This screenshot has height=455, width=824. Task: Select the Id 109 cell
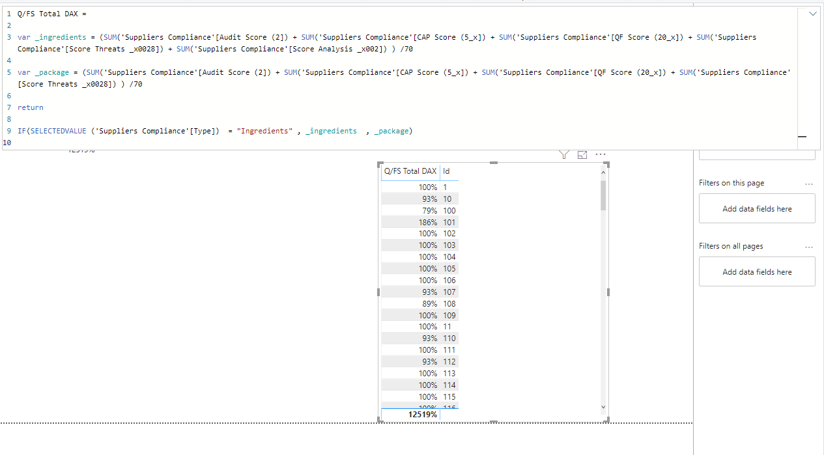coord(449,315)
